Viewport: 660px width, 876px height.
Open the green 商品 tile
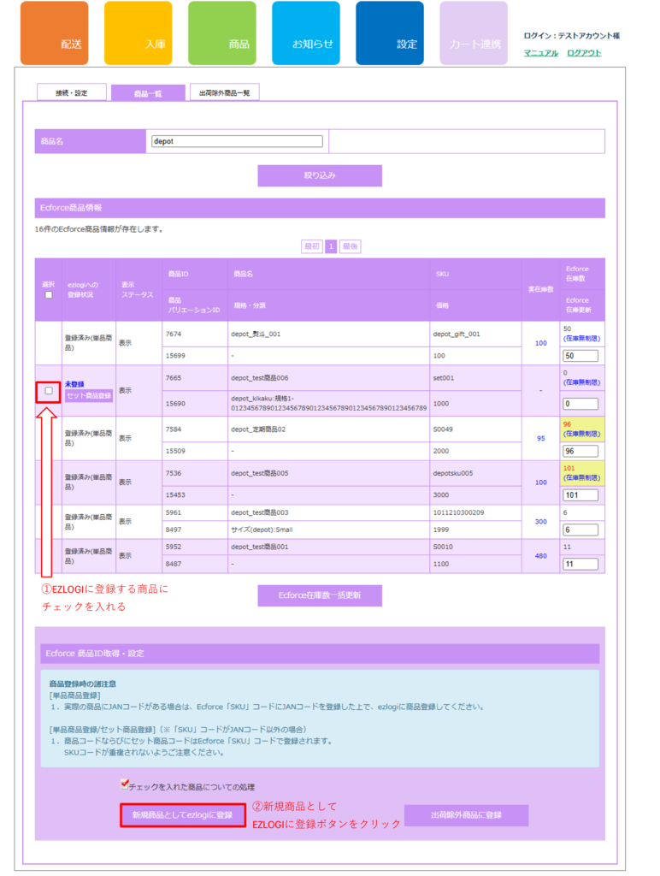point(221,33)
